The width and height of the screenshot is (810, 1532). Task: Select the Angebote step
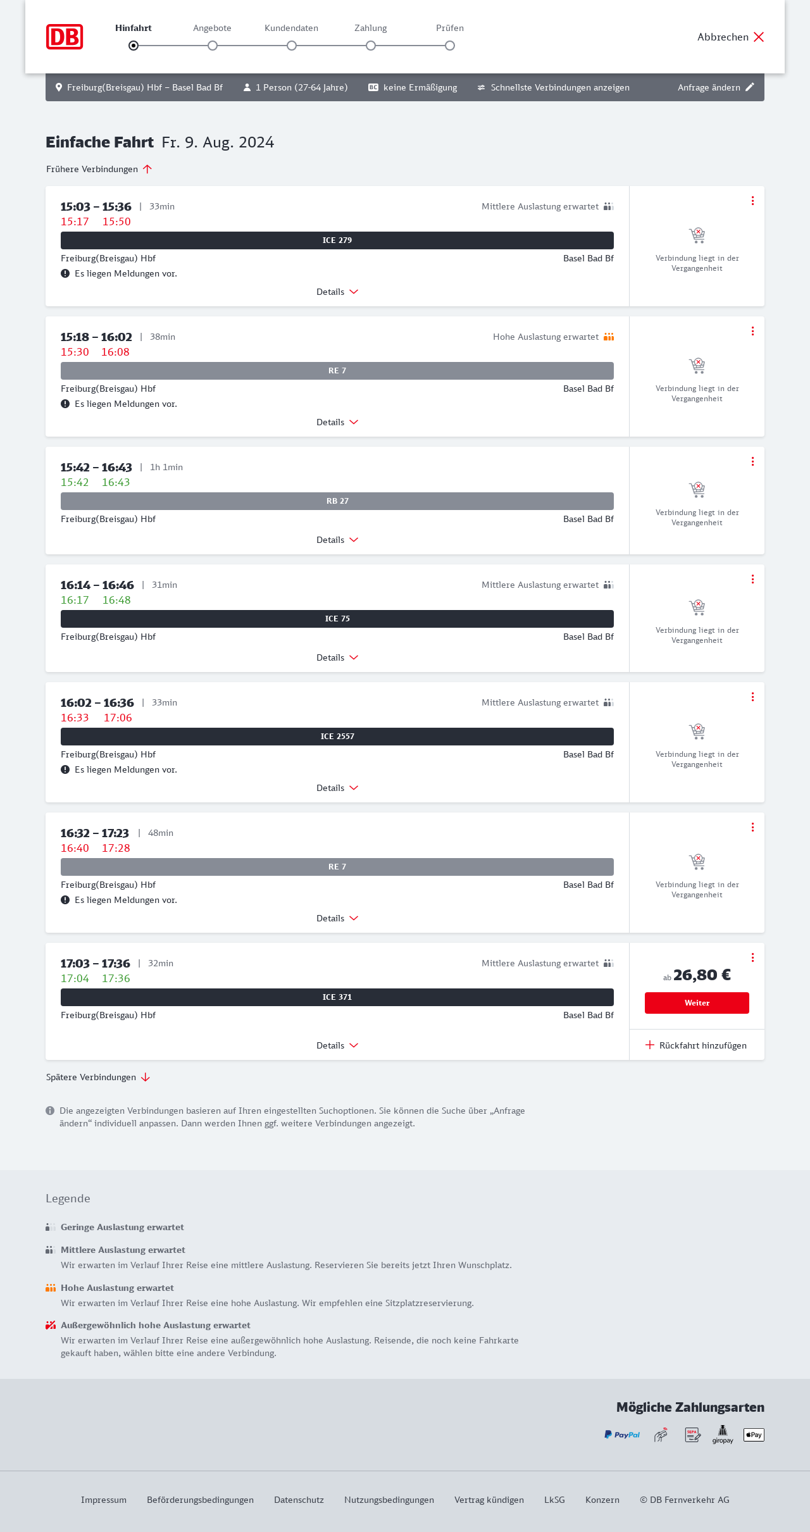pos(213,45)
